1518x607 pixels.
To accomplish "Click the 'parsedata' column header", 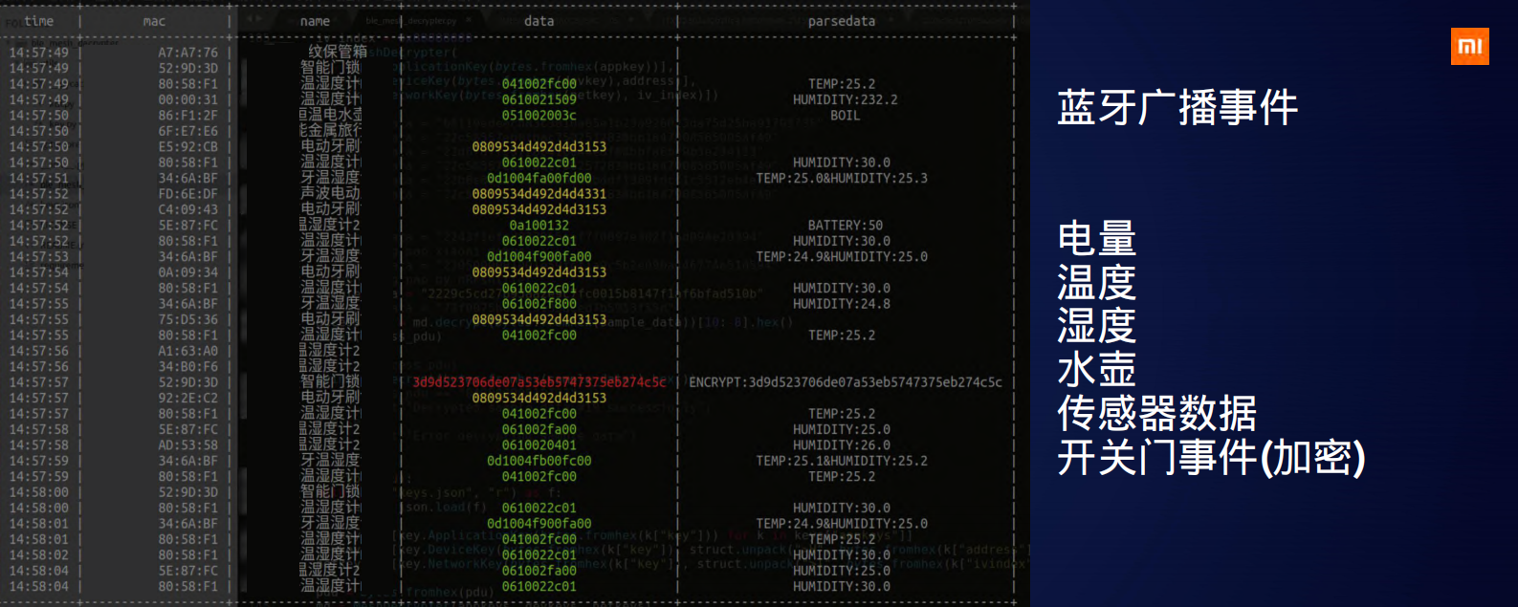I will point(841,21).
